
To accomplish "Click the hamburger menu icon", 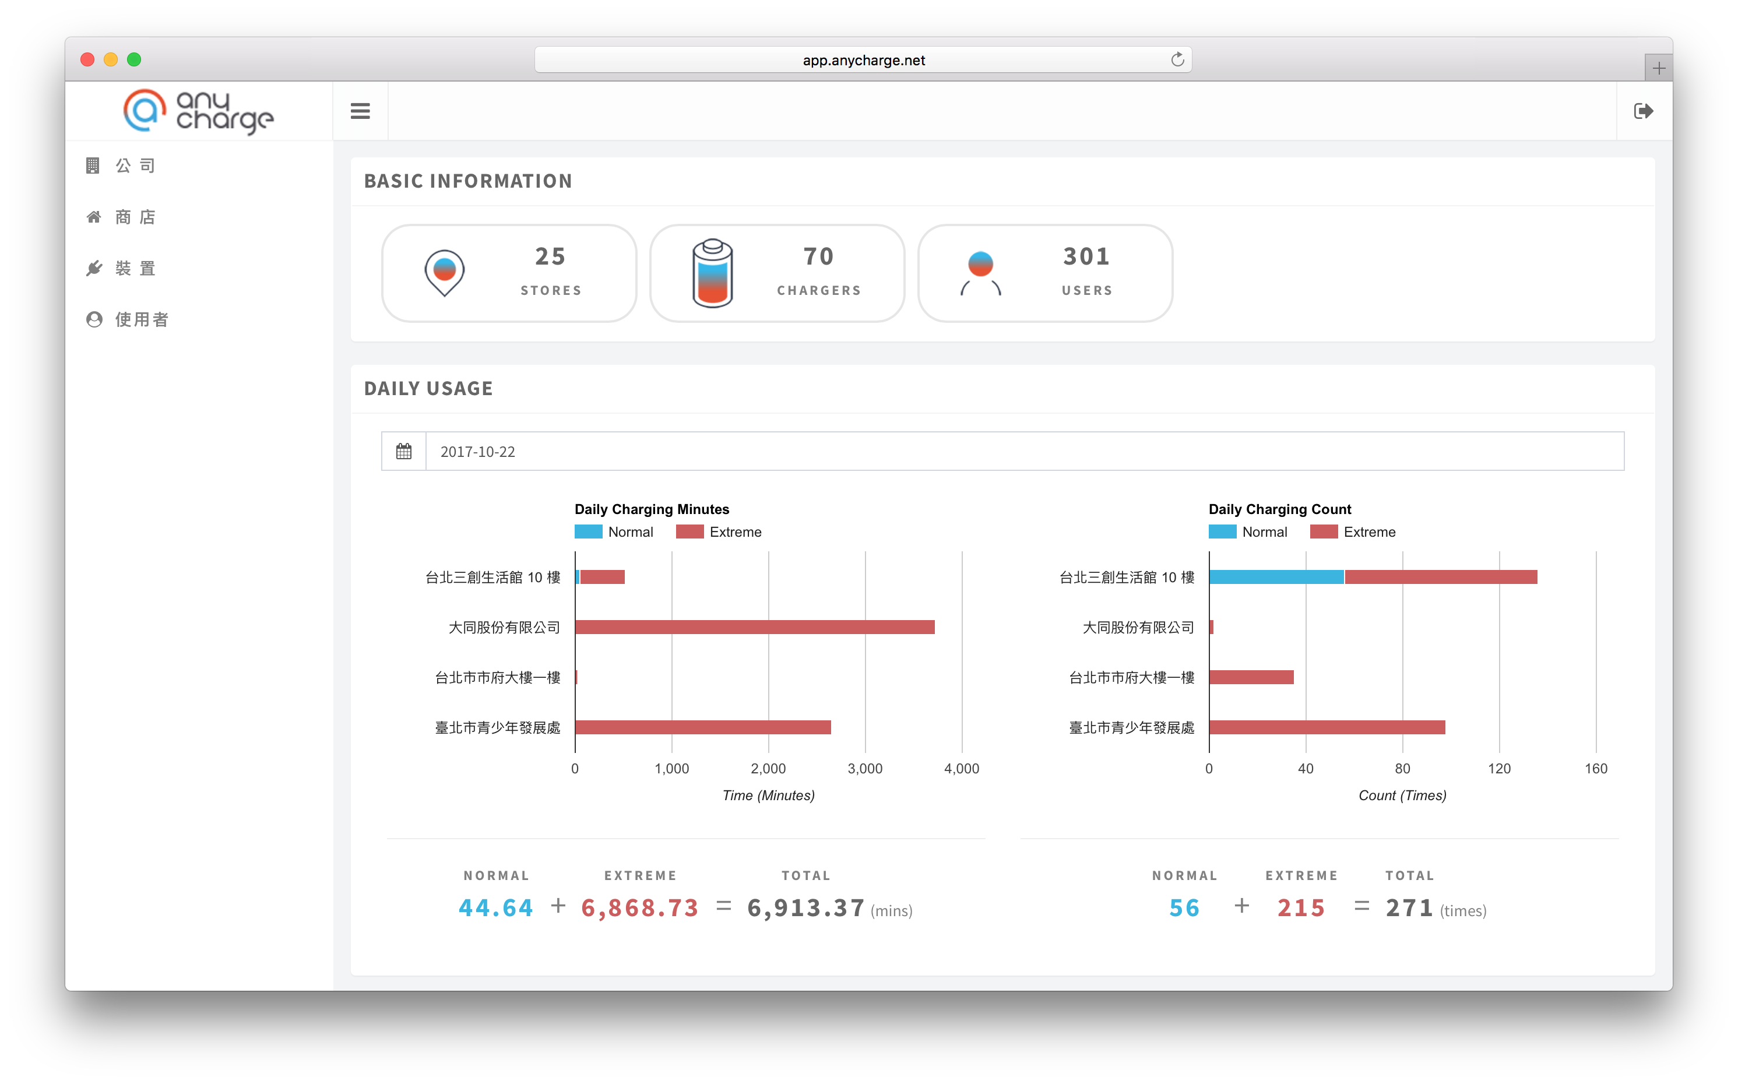I will (361, 110).
